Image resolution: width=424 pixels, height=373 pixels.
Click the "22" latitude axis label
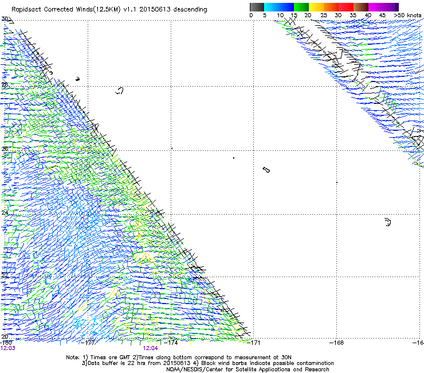[5, 275]
